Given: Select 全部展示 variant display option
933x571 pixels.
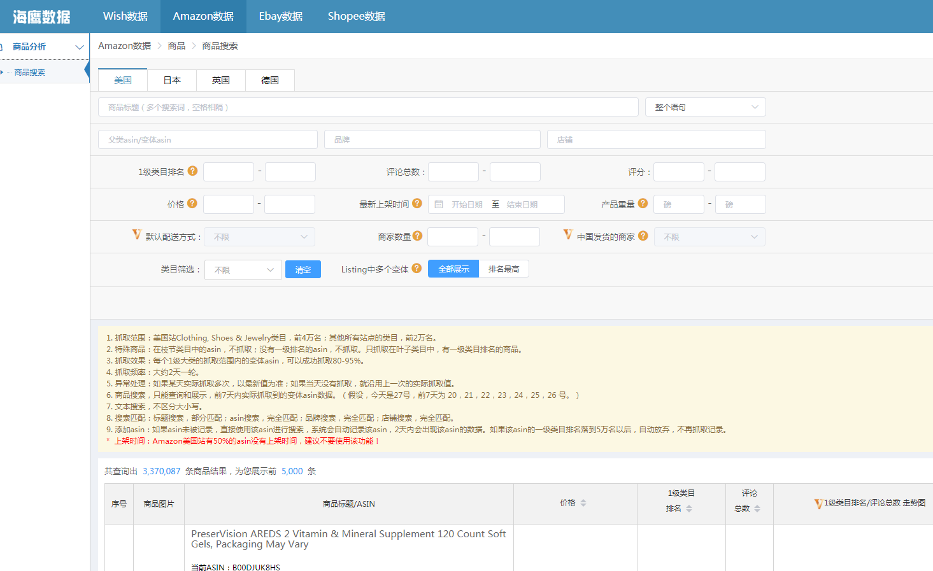Looking at the screenshot, I should [453, 269].
